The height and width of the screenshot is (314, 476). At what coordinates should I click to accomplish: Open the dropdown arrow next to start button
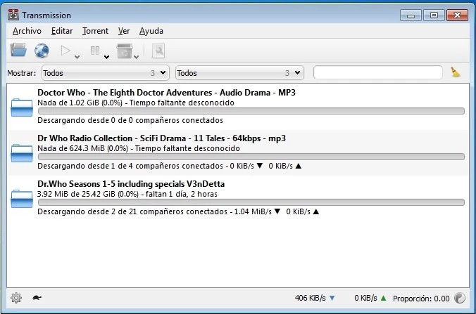coord(77,56)
